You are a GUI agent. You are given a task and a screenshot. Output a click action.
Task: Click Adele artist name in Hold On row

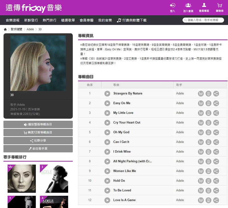pyautogui.click(x=180, y=181)
